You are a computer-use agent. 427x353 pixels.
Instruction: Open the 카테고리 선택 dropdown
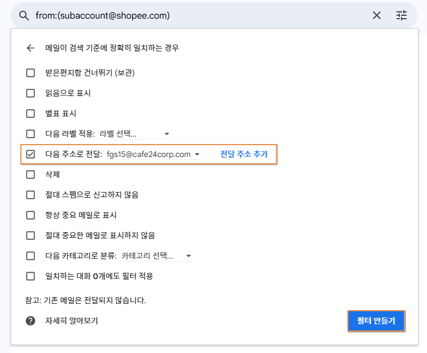(x=157, y=256)
